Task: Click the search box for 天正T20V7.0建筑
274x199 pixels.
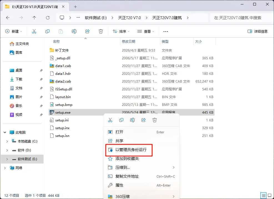Action: point(242,18)
